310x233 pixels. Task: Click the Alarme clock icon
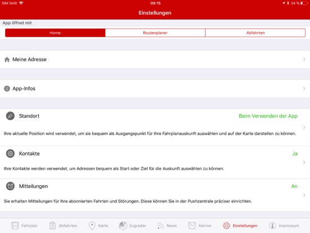pos(192,226)
